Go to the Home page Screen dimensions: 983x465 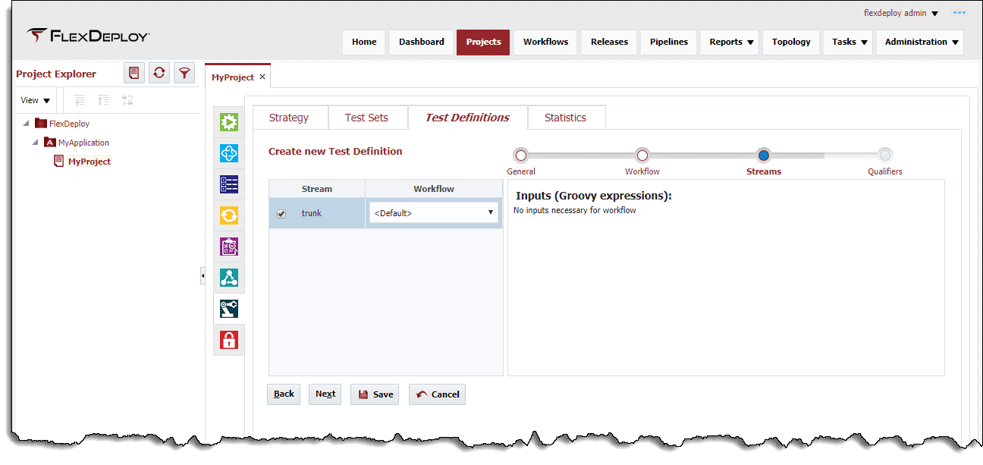tap(364, 42)
